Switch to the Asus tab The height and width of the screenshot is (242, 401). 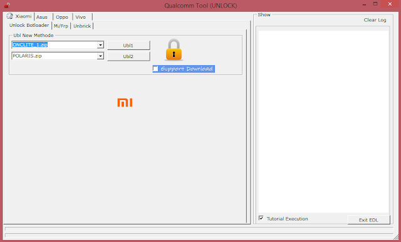click(x=42, y=17)
